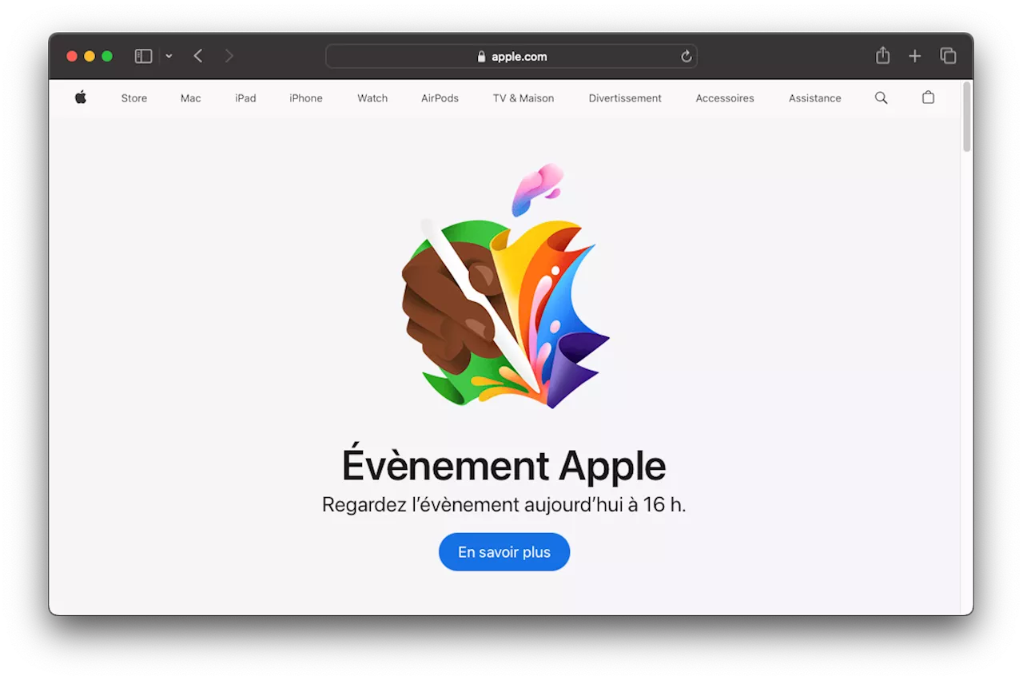Minimize the window with yellow button

(x=90, y=57)
